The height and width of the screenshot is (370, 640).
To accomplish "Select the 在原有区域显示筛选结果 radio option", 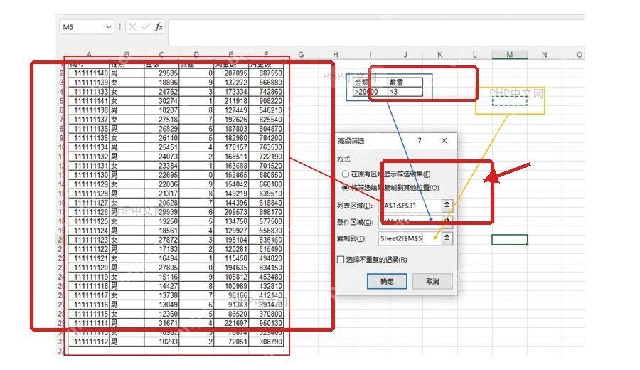I will [x=346, y=174].
